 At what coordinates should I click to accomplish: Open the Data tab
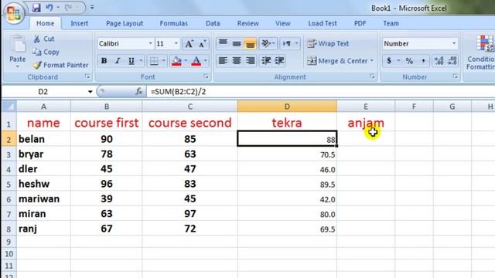click(x=213, y=23)
